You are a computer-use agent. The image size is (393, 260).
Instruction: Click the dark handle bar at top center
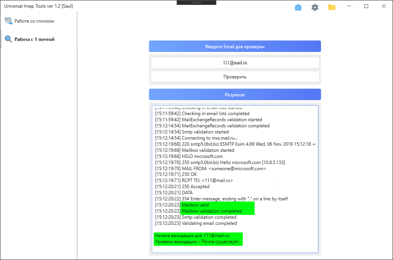196,2
